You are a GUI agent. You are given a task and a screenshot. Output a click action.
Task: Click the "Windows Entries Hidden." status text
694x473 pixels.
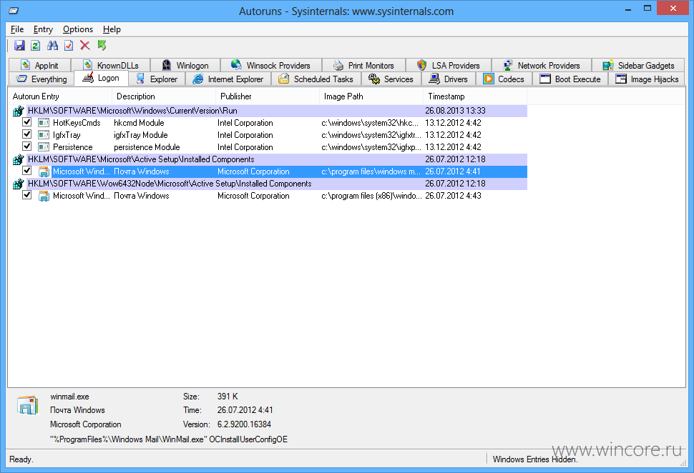(x=535, y=459)
